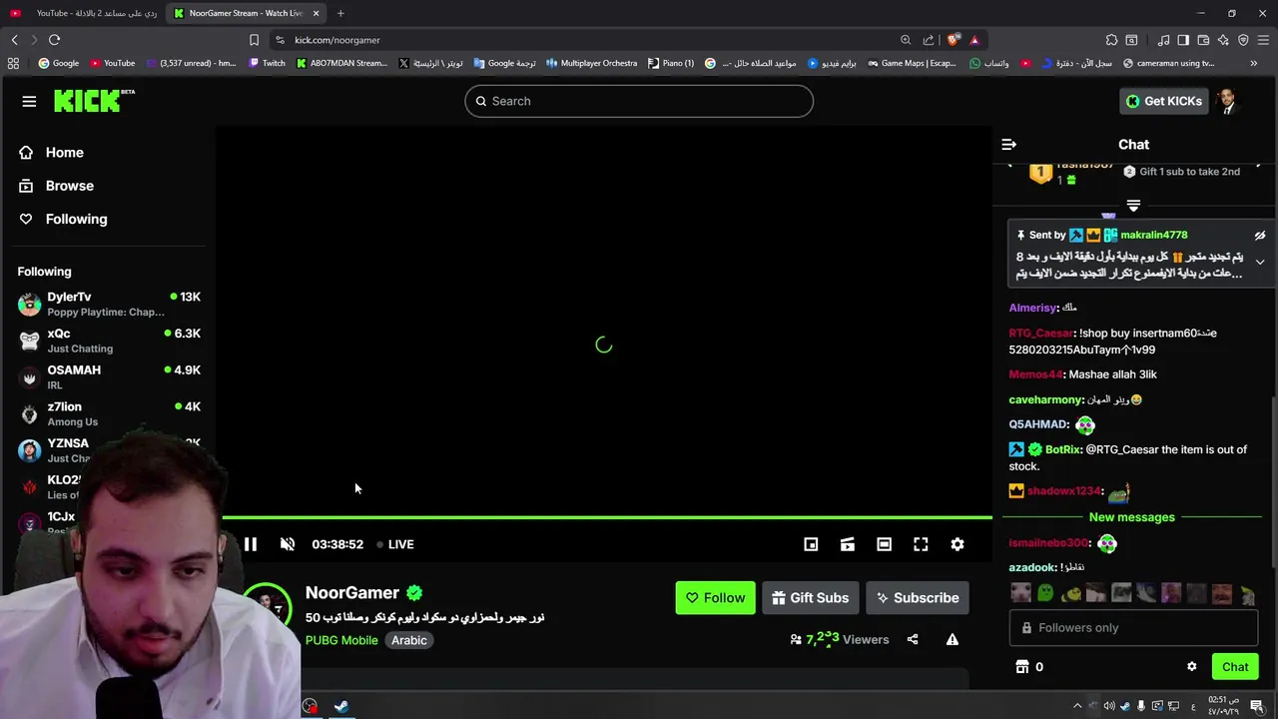Screen dimensions: 1278x719
Task: Subscribe to NoorGamer
Action: pyautogui.click(x=918, y=598)
